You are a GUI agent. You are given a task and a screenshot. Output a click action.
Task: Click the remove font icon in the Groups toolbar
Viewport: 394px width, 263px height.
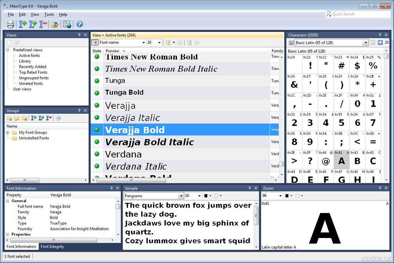pos(49,118)
